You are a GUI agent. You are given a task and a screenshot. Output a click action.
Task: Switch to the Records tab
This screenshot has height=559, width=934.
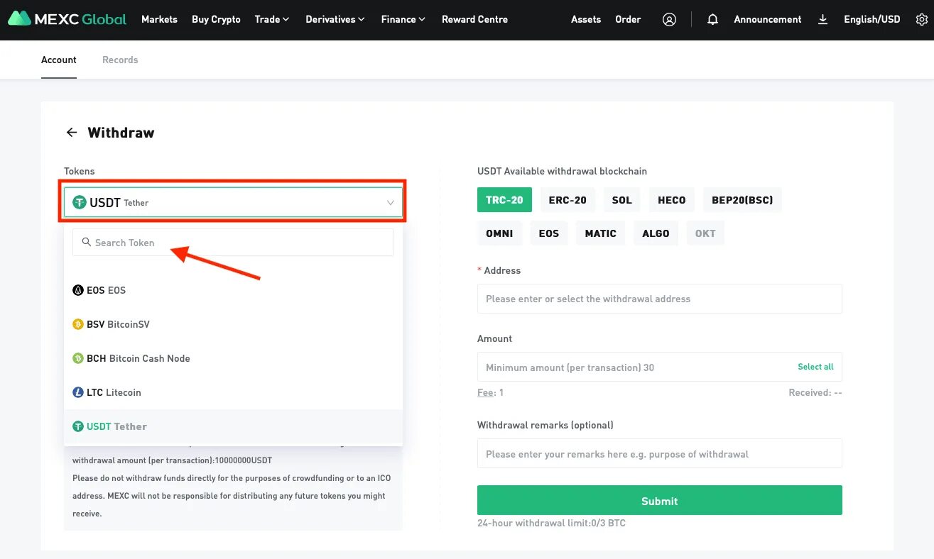pyautogui.click(x=120, y=60)
